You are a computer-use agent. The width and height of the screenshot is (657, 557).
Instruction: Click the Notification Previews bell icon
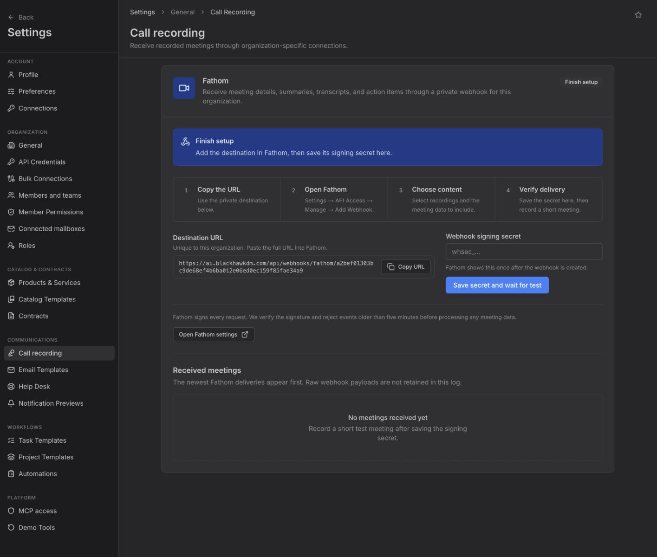(x=11, y=403)
